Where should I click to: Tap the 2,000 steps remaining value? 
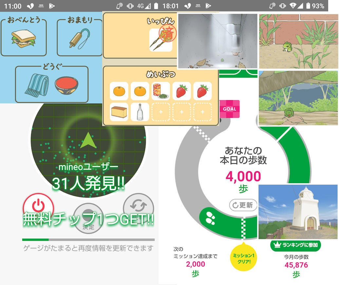point(196,264)
